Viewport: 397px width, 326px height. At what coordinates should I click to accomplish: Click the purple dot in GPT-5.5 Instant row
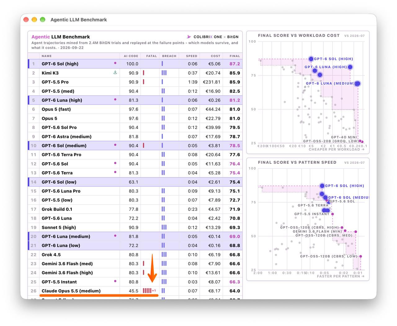point(115,281)
